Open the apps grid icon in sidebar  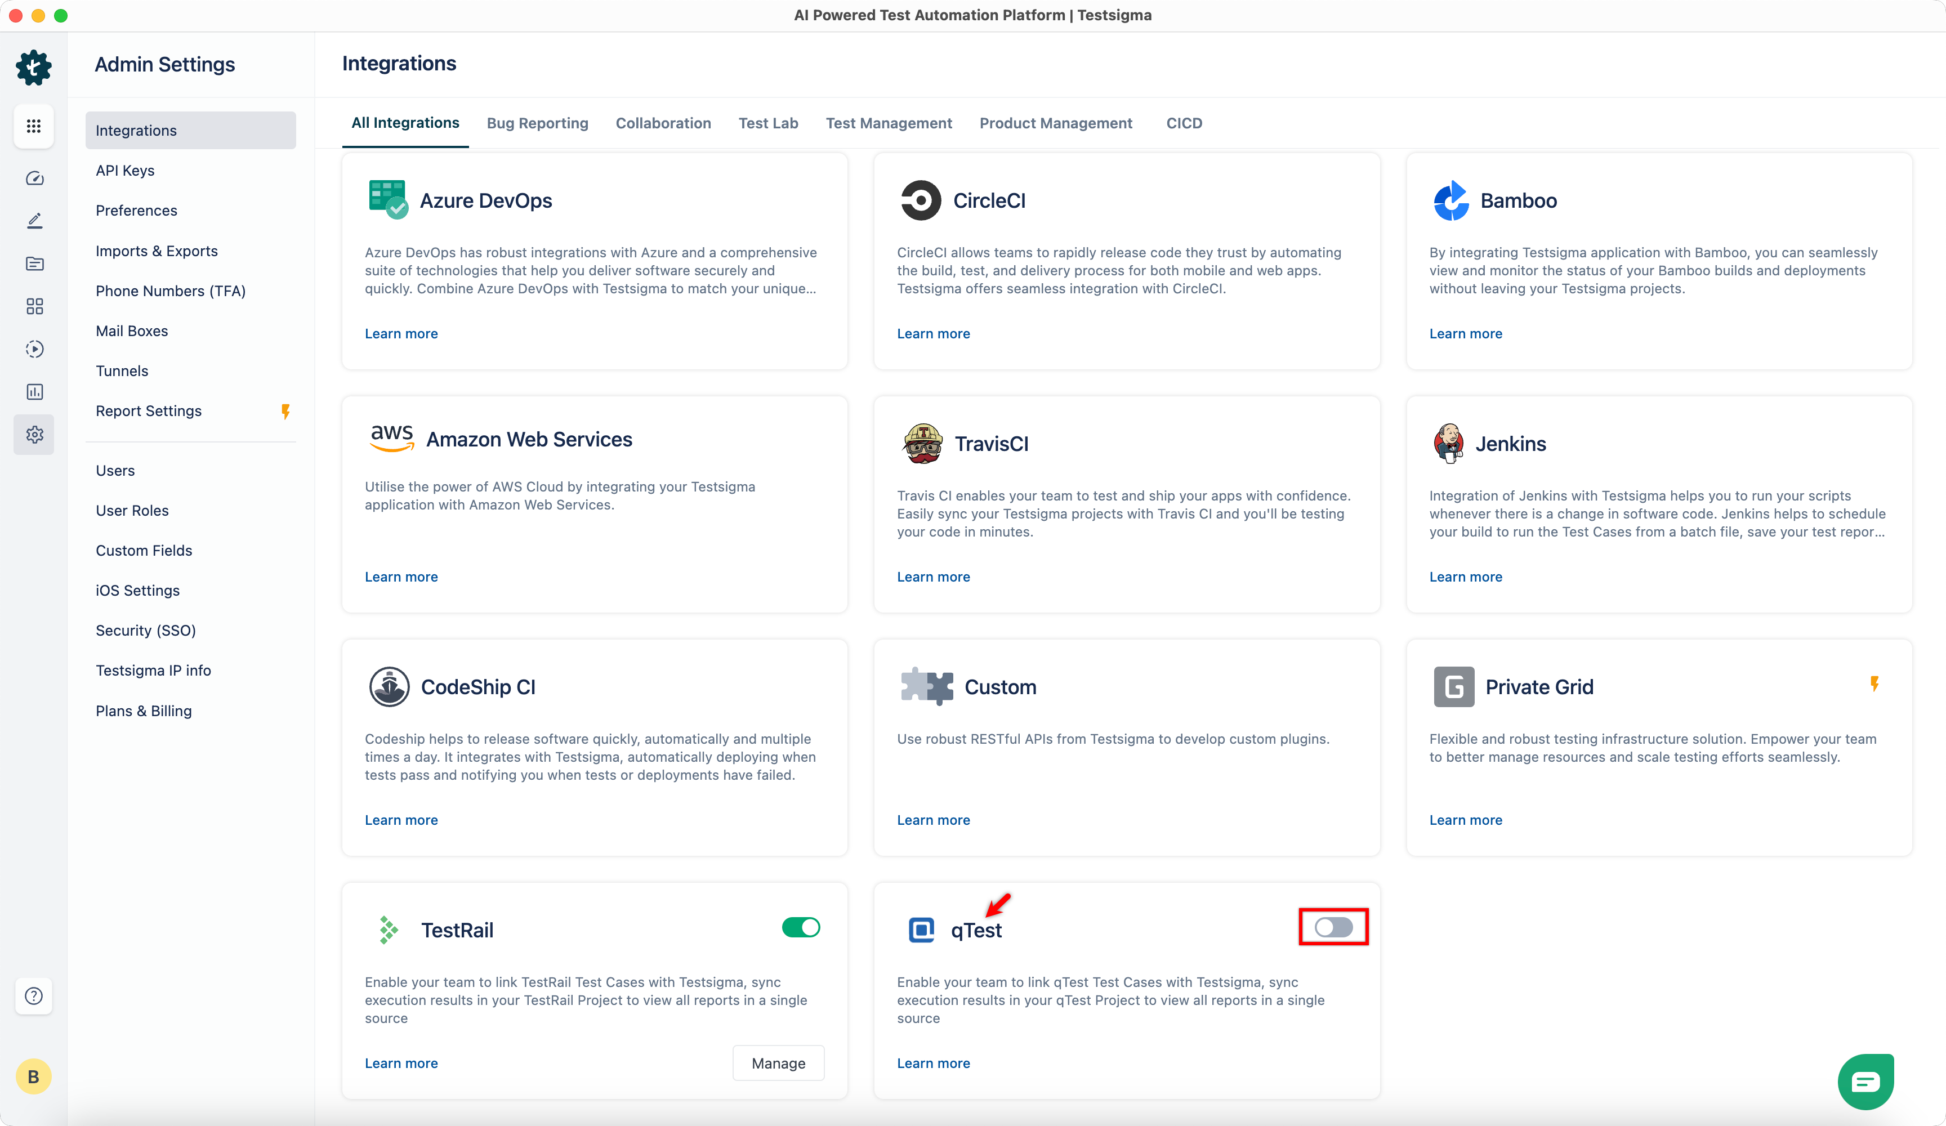point(33,126)
